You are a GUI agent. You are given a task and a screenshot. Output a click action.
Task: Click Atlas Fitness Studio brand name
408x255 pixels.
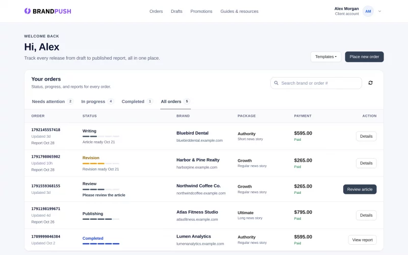click(197, 212)
